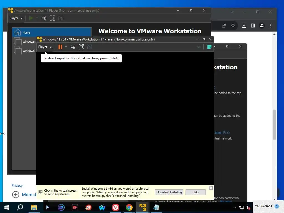
Task: Click muted volume icon in system tray
Action: 248,207
